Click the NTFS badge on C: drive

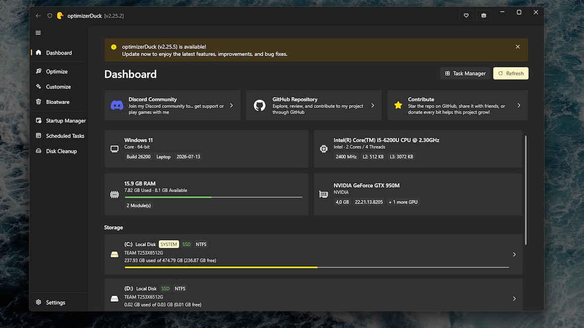pos(201,244)
